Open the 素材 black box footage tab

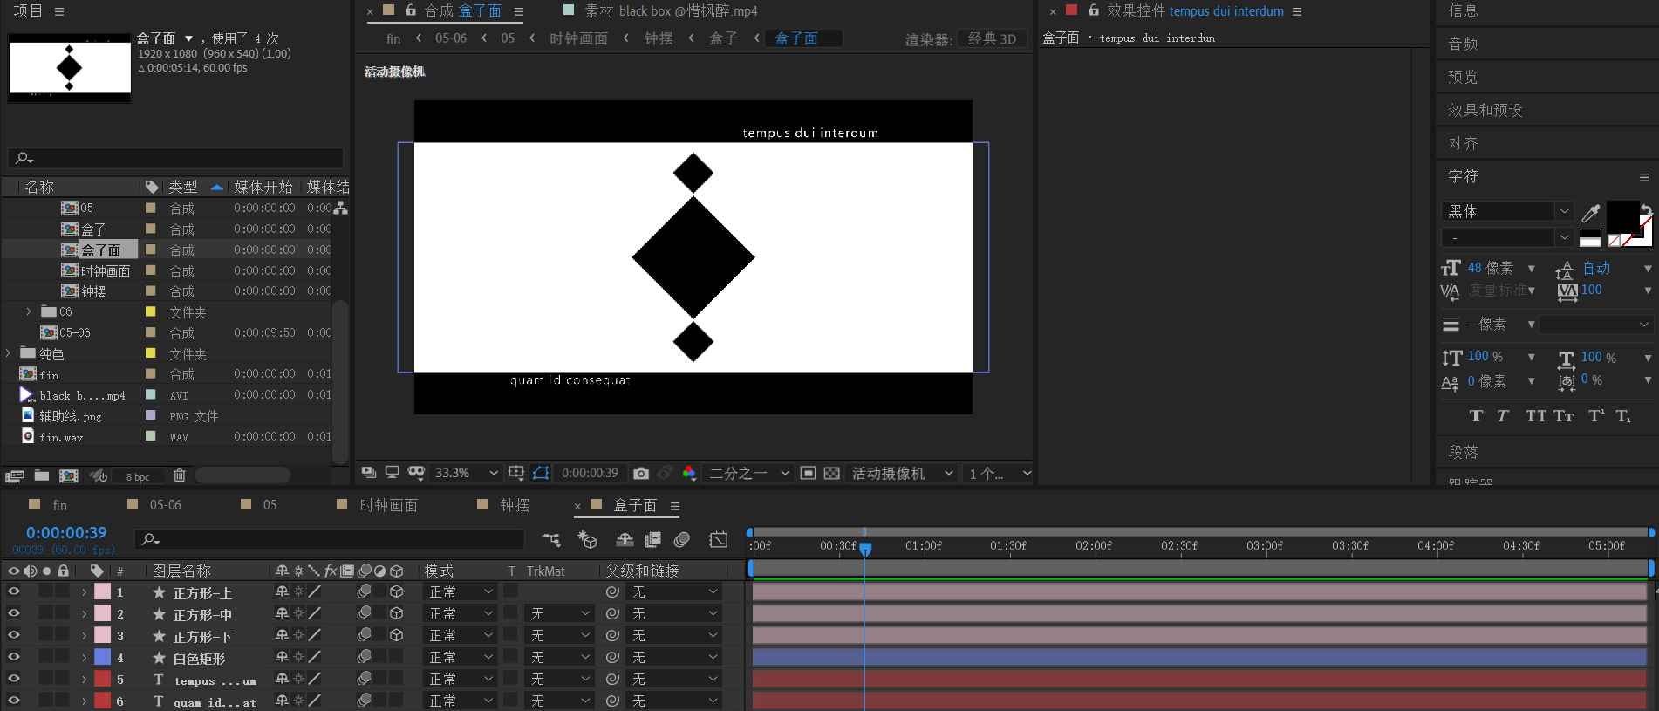670,11
